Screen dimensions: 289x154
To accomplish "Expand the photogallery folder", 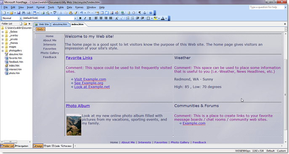I will [x=3, y=51].
